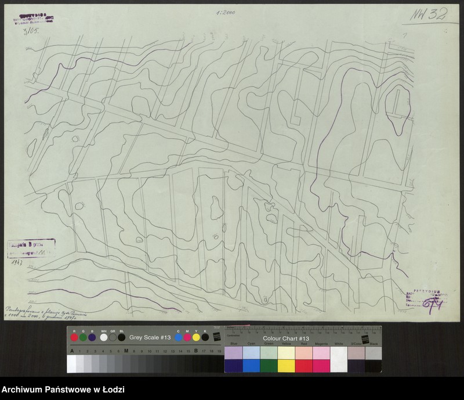Click the dark red patch on Colour Chart

pyautogui.click(x=304, y=366)
